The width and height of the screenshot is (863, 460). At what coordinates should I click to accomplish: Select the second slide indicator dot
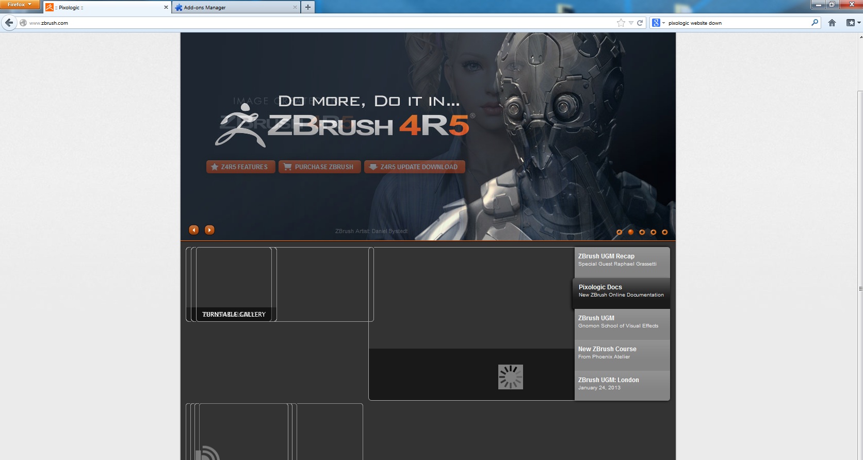coord(631,232)
